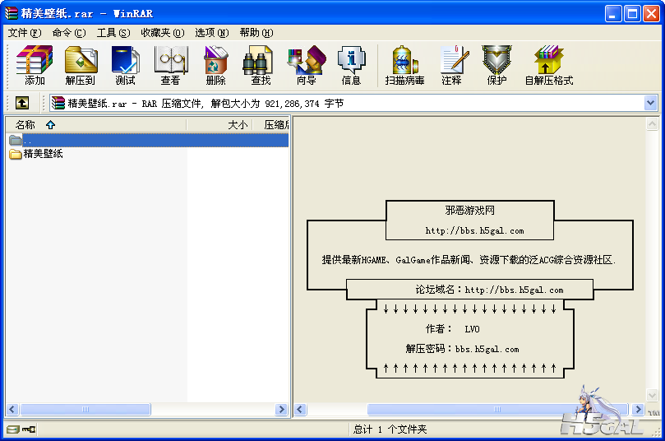665x441 pixels.
Task: Click the 解压到 (Extract To) icon
Action: coord(81,65)
